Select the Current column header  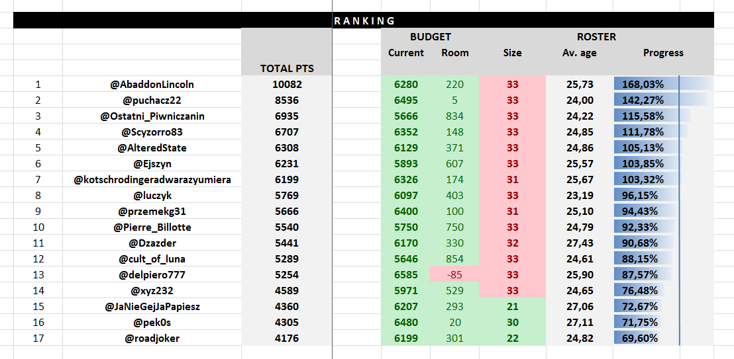[x=406, y=53]
